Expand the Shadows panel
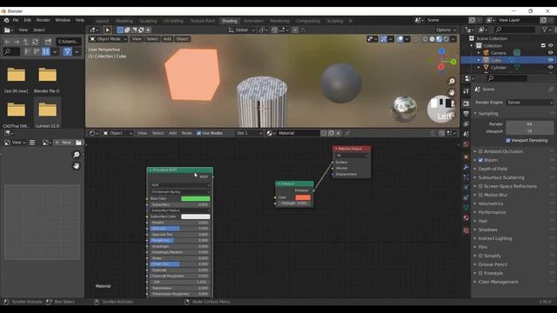Image resolution: width=557 pixels, height=313 pixels. tap(487, 230)
